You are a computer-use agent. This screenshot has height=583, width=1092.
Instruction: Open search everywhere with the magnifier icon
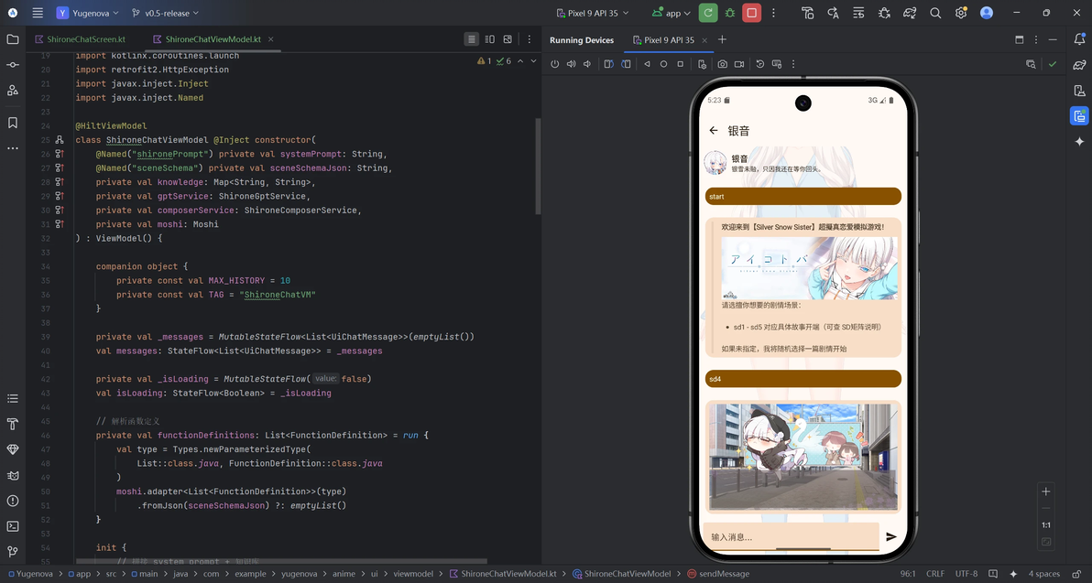click(x=935, y=13)
